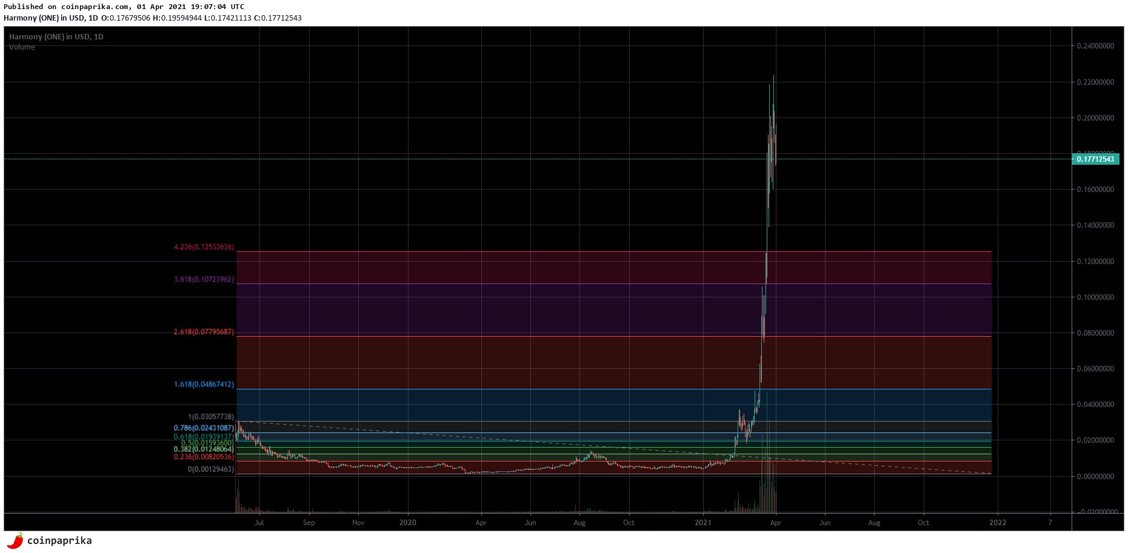
Task: Click the Volume indicator label
Action: coord(22,47)
